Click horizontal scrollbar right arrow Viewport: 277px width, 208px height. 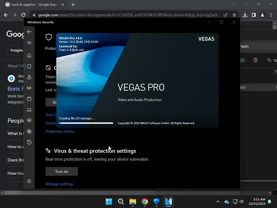point(270,193)
